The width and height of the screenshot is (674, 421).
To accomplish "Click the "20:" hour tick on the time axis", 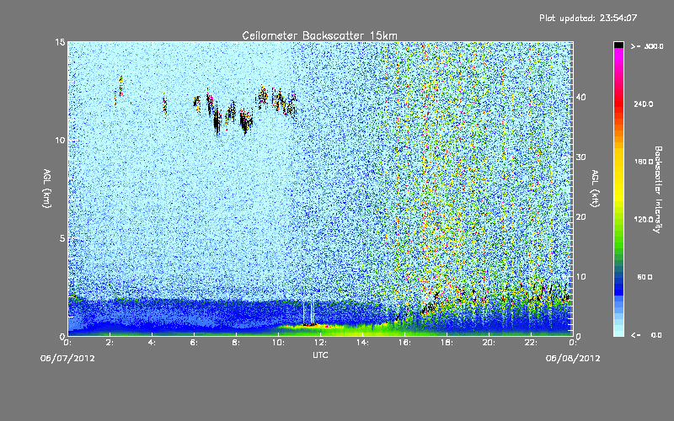I will click(489, 343).
